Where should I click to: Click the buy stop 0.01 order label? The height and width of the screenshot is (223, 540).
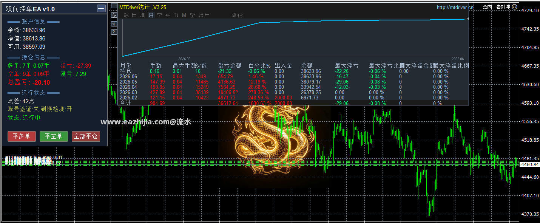click(34, 158)
